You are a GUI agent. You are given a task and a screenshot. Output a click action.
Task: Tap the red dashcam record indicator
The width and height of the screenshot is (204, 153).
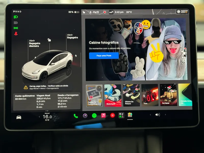(105, 12)
